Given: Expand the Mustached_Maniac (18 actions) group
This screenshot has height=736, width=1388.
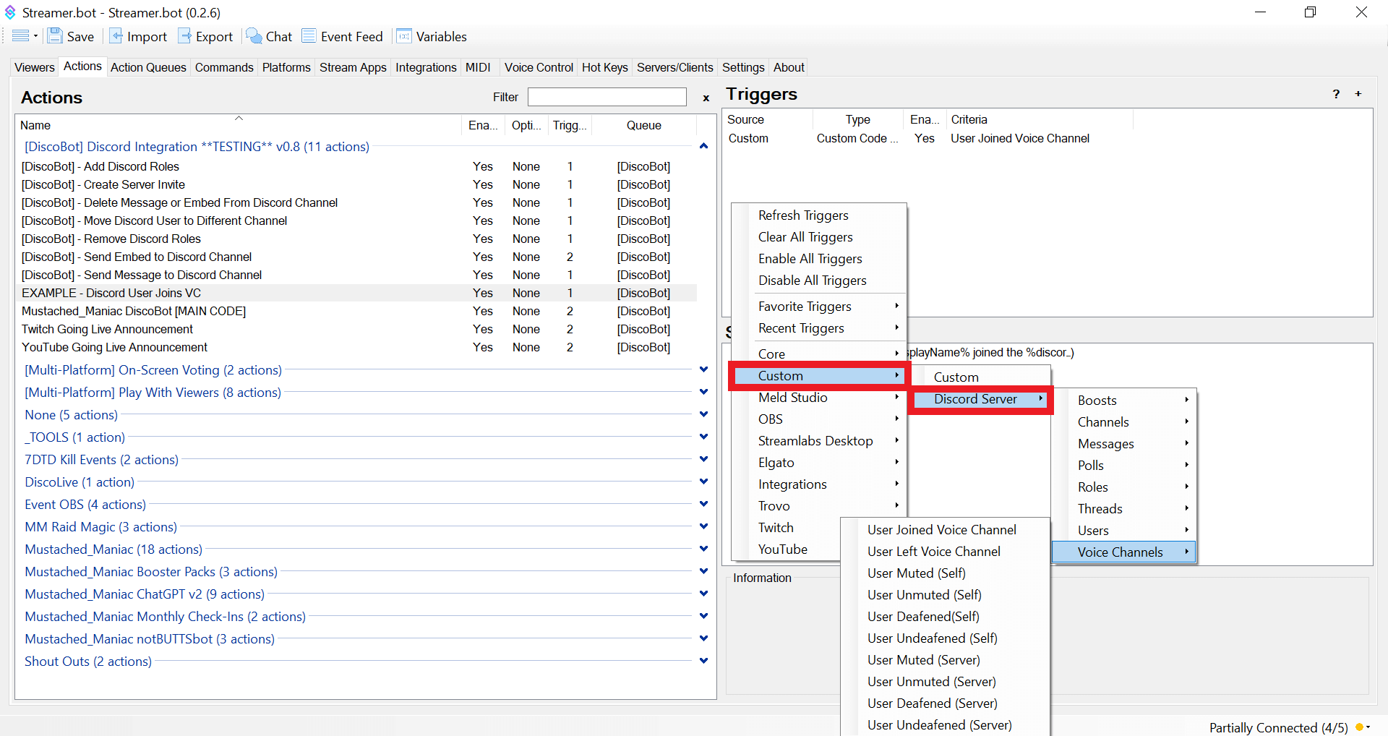Looking at the screenshot, I should click(x=703, y=549).
